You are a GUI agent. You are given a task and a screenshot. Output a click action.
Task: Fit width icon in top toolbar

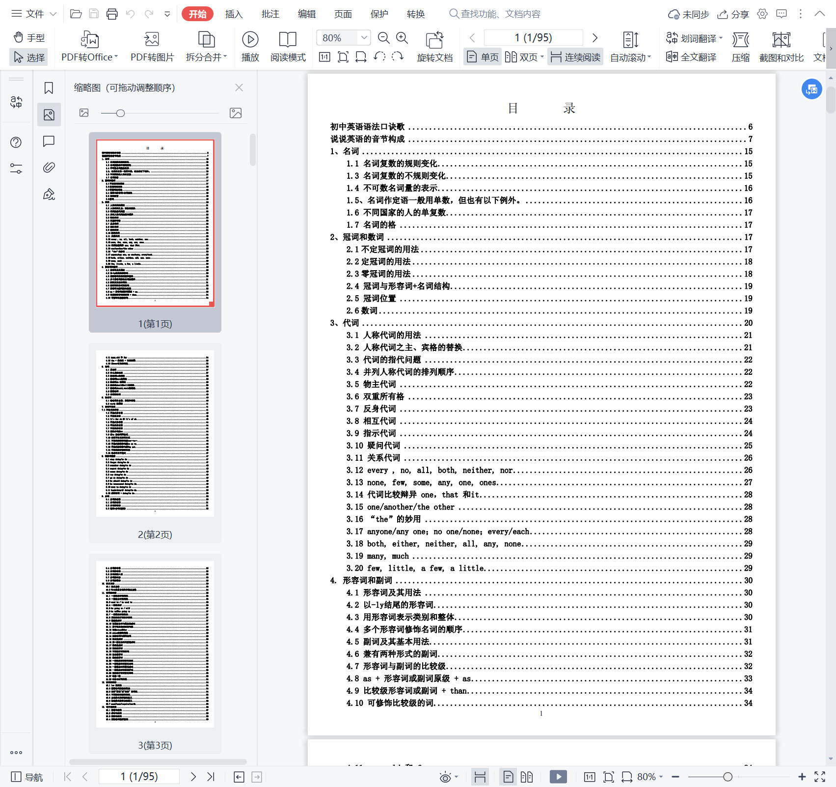[361, 57]
